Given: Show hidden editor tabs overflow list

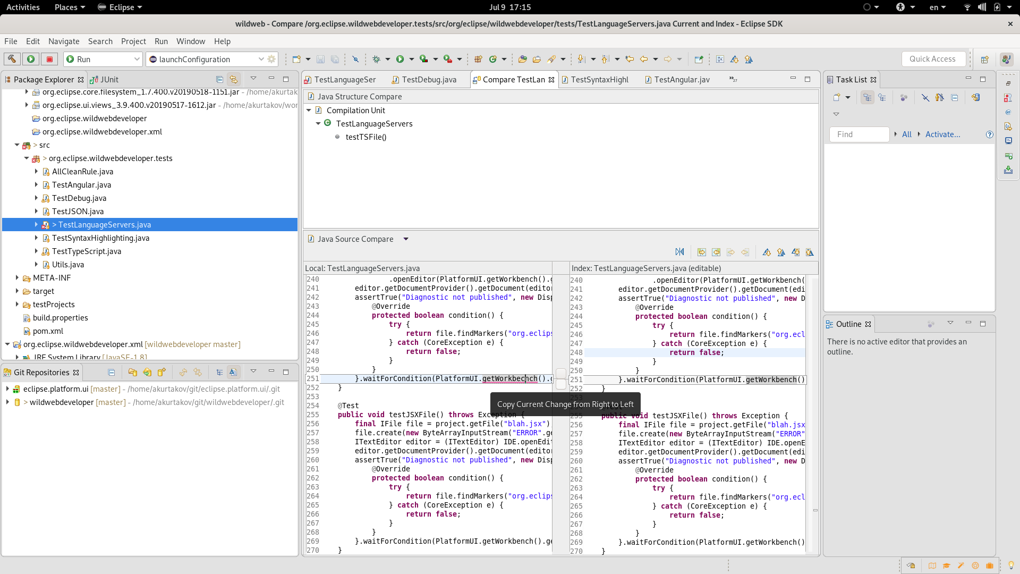Looking at the screenshot, I should [x=733, y=79].
